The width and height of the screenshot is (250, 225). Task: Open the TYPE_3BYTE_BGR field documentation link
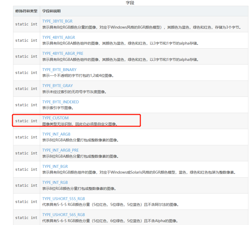click(57, 21)
